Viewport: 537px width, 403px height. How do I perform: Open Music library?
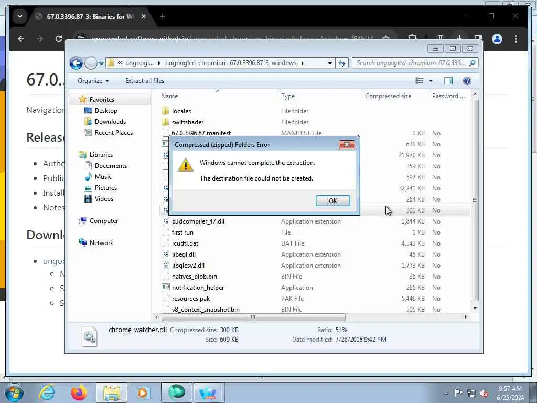click(x=103, y=177)
